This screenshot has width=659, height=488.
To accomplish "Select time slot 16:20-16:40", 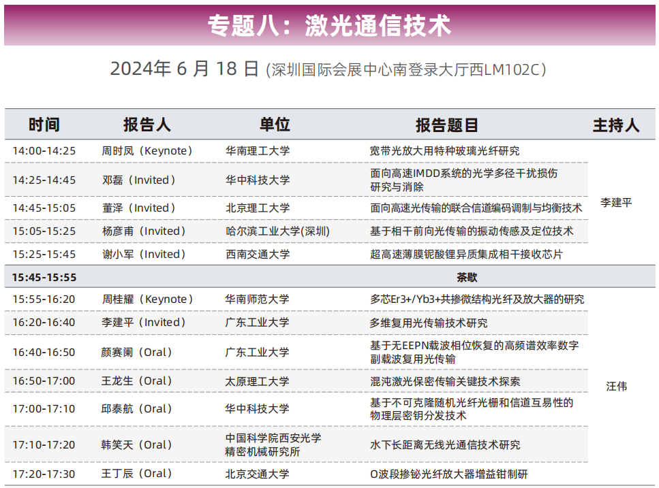I will 44,323.
